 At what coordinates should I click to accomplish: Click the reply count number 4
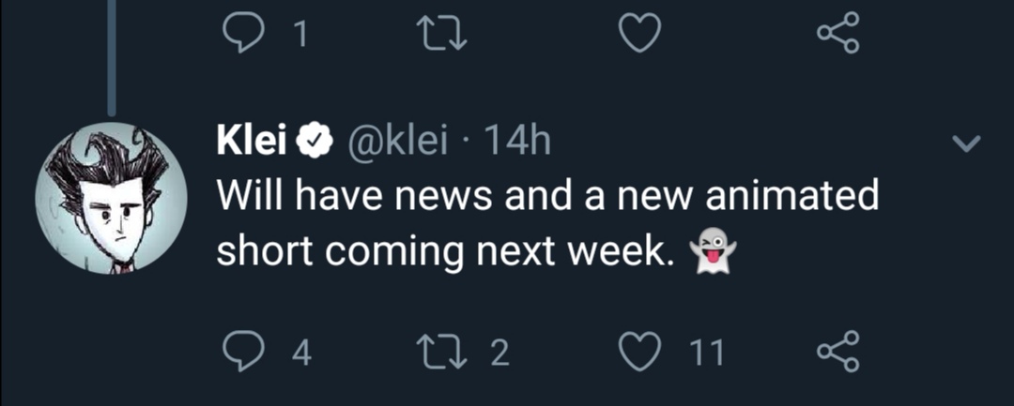[x=300, y=353]
